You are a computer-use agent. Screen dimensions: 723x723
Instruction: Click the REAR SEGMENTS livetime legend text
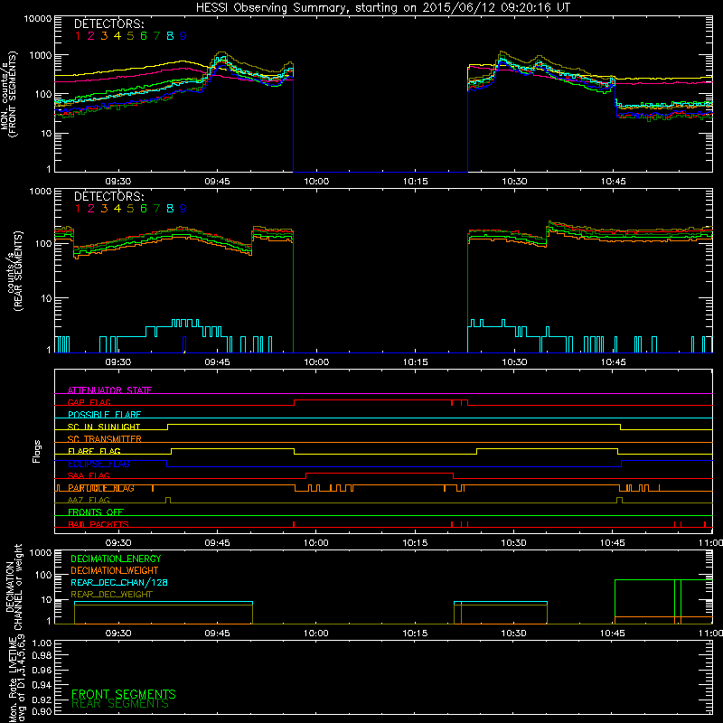click(120, 704)
